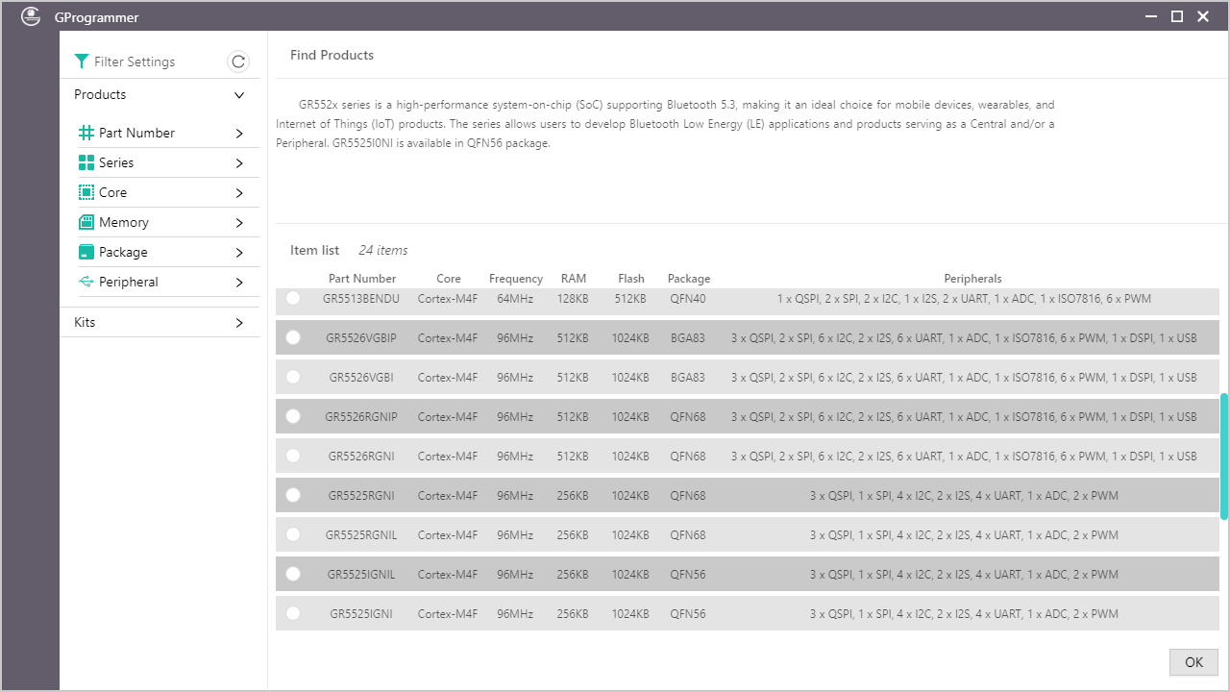Click the '24 items' count text
The image size is (1230, 692).
[382, 250]
